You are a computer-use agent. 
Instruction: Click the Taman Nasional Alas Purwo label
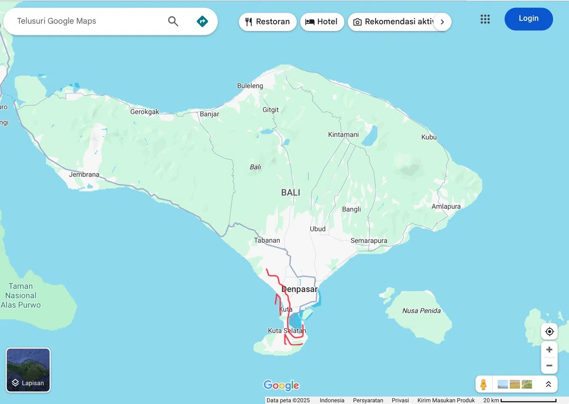click(x=20, y=295)
